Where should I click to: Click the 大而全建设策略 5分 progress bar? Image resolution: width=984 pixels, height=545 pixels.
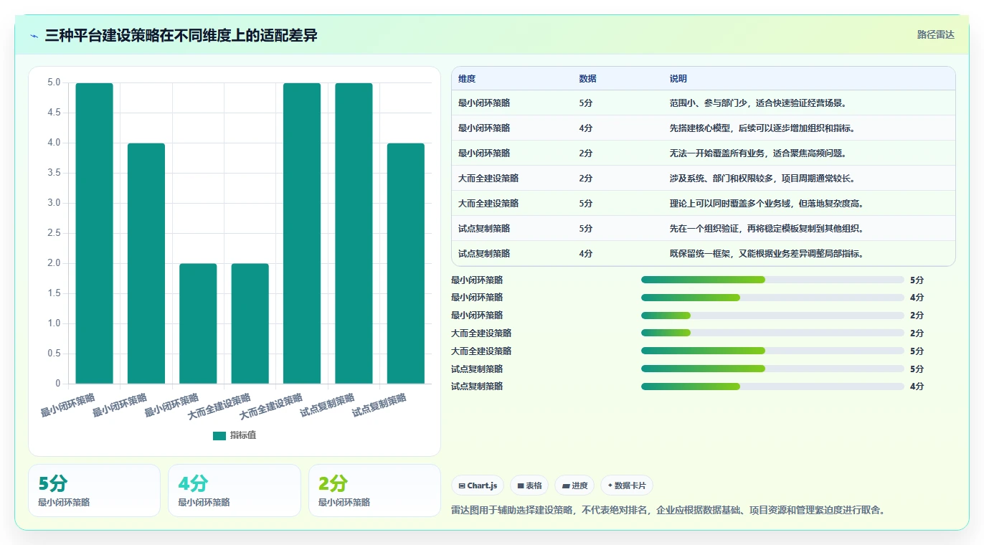click(772, 351)
